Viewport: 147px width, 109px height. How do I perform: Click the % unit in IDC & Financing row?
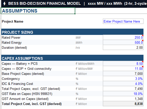tap(77, 84)
